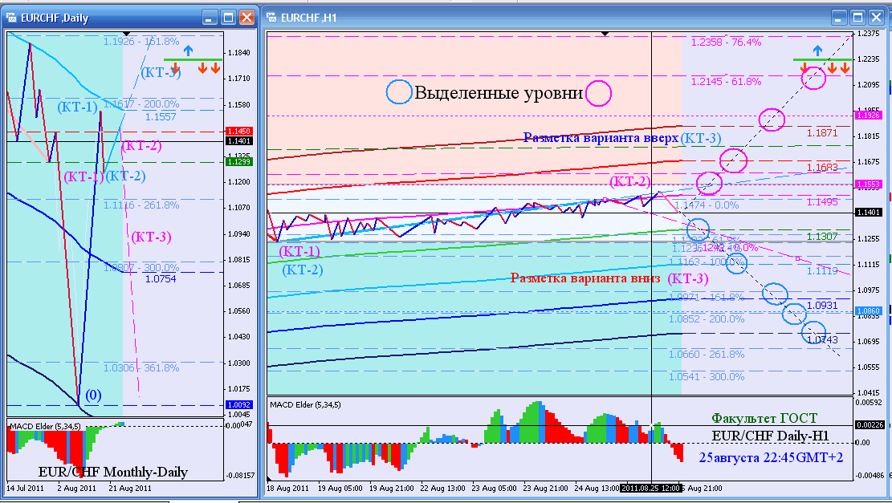The width and height of the screenshot is (892, 503).
Task: Click the 0.00226 MACD value tag
Action: tap(868, 424)
